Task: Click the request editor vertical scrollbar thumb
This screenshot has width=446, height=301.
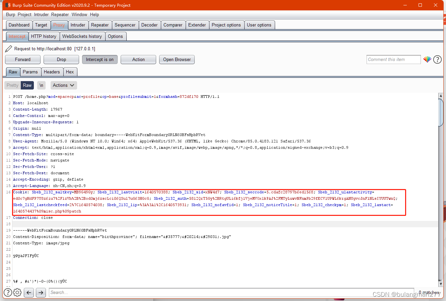Action: pyautogui.click(x=441, y=113)
